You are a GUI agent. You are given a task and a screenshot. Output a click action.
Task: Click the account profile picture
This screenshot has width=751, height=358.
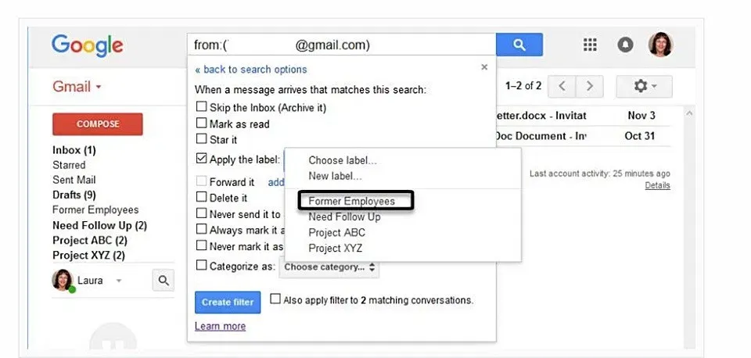click(x=659, y=45)
